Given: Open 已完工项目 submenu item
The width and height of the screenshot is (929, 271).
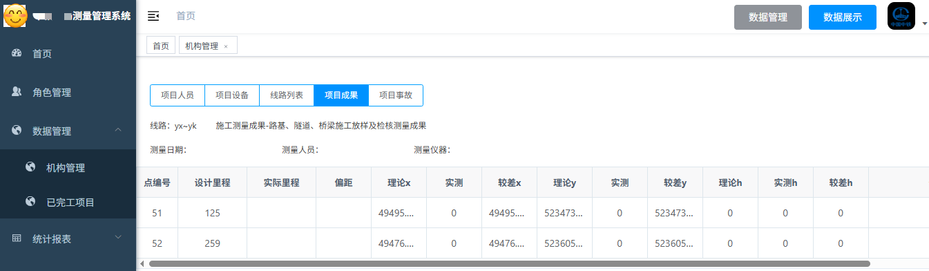Looking at the screenshot, I should [x=68, y=202].
